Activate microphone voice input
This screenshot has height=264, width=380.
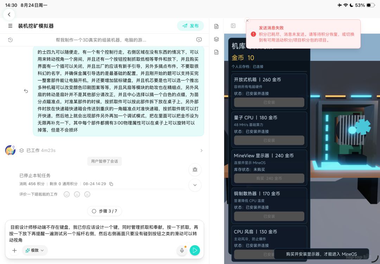coord(182,250)
